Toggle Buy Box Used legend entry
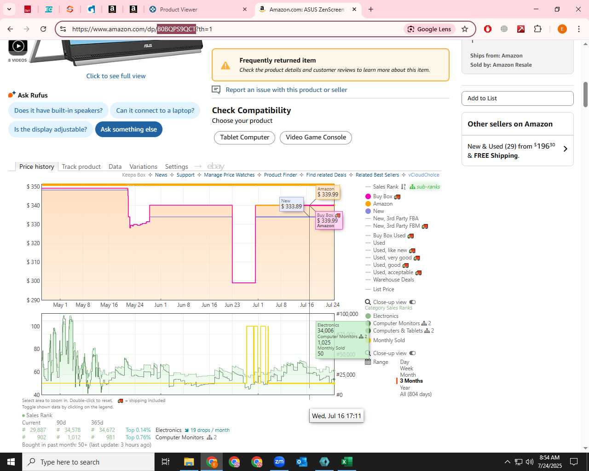Image resolution: width=589 pixels, height=471 pixels. [389, 235]
